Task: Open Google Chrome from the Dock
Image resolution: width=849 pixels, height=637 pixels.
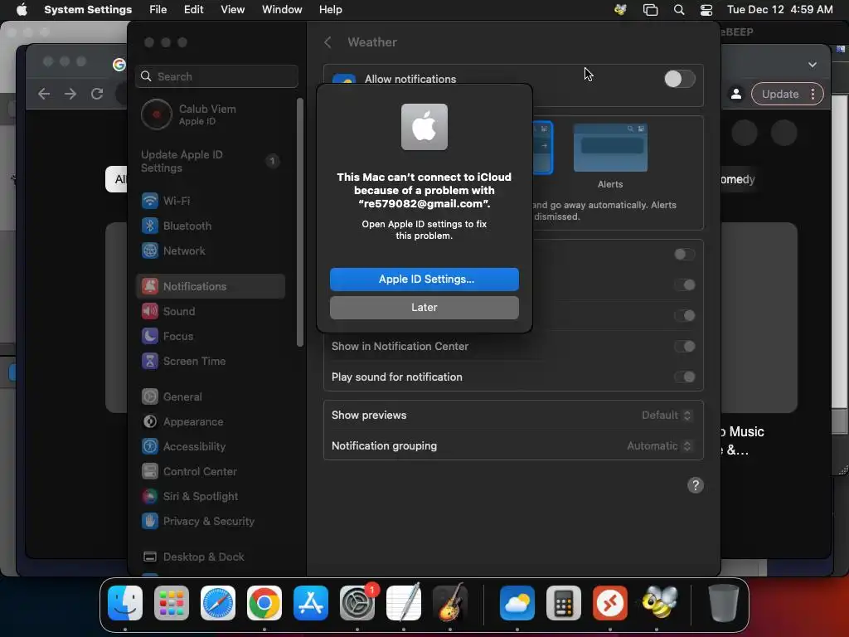Action: 264,603
